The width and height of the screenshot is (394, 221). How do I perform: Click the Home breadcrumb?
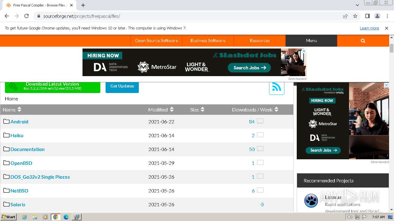[x=11, y=99]
